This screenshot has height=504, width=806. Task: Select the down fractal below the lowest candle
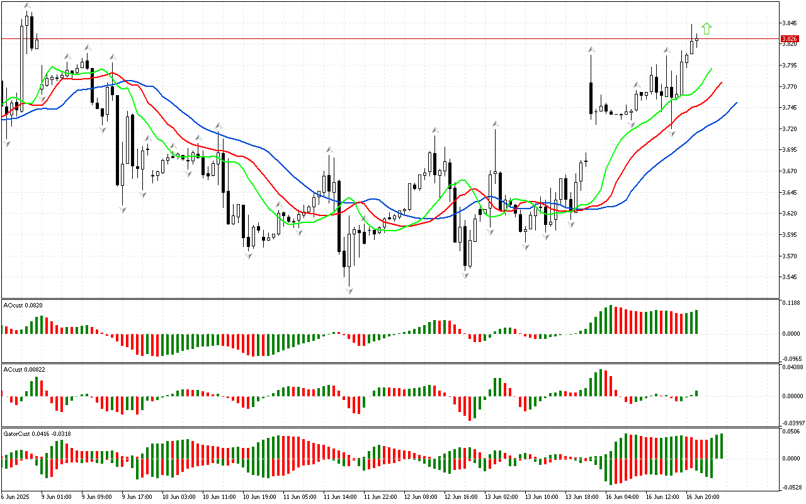click(x=348, y=290)
